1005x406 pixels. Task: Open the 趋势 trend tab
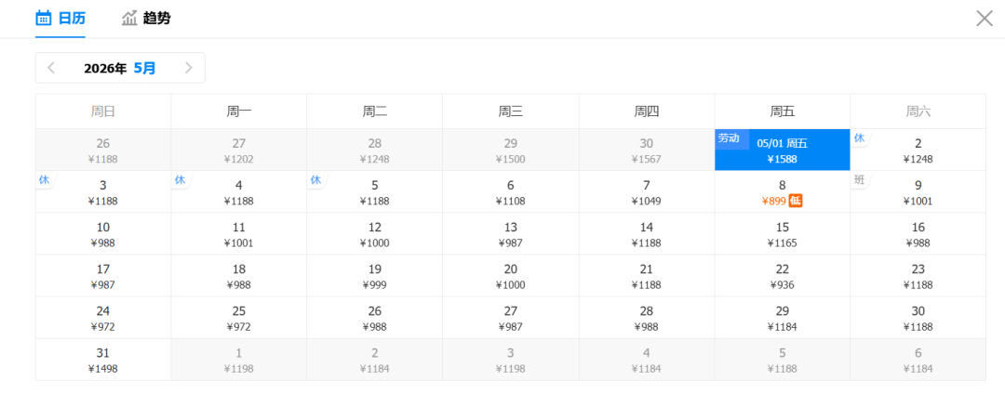tap(146, 18)
